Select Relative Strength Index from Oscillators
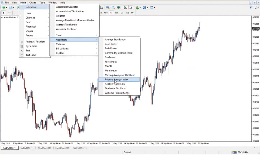 point(119,79)
